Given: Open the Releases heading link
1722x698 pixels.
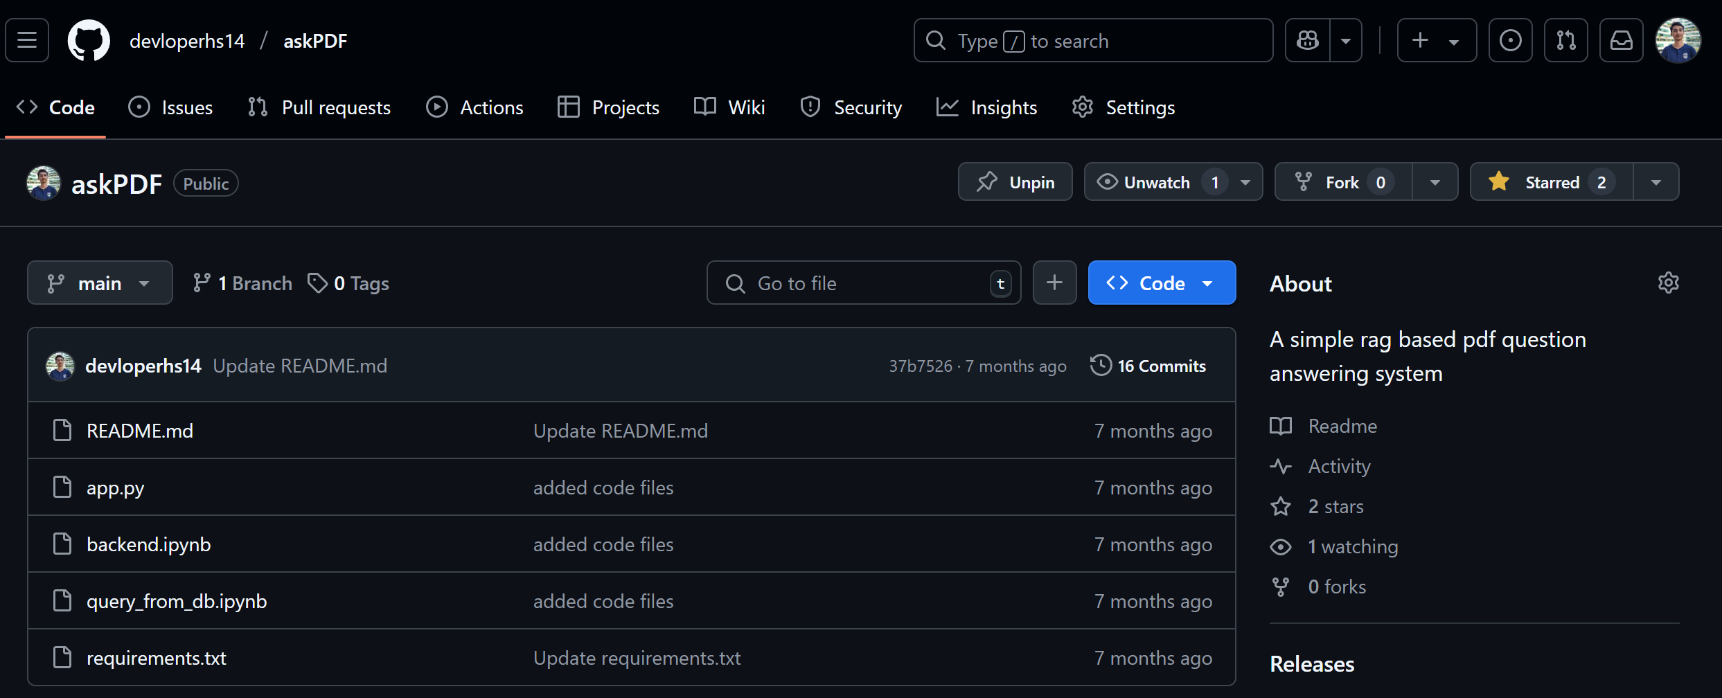Looking at the screenshot, I should tap(1312, 664).
